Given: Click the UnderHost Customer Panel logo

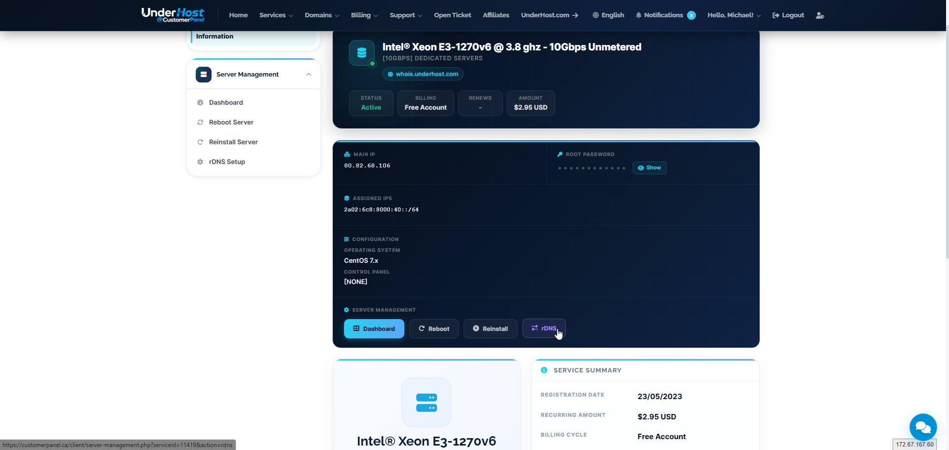Looking at the screenshot, I should pyautogui.click(x=173, y=15).
